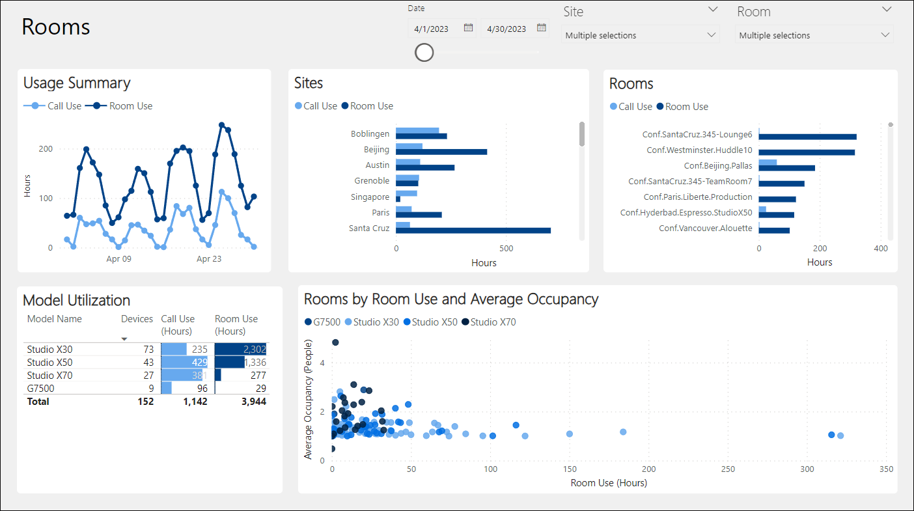Viewport: 914px width, 511px height.
Task: Toggle Room Use legend in Sites chart
Action: pyautogui.click(x=367, y=106)
